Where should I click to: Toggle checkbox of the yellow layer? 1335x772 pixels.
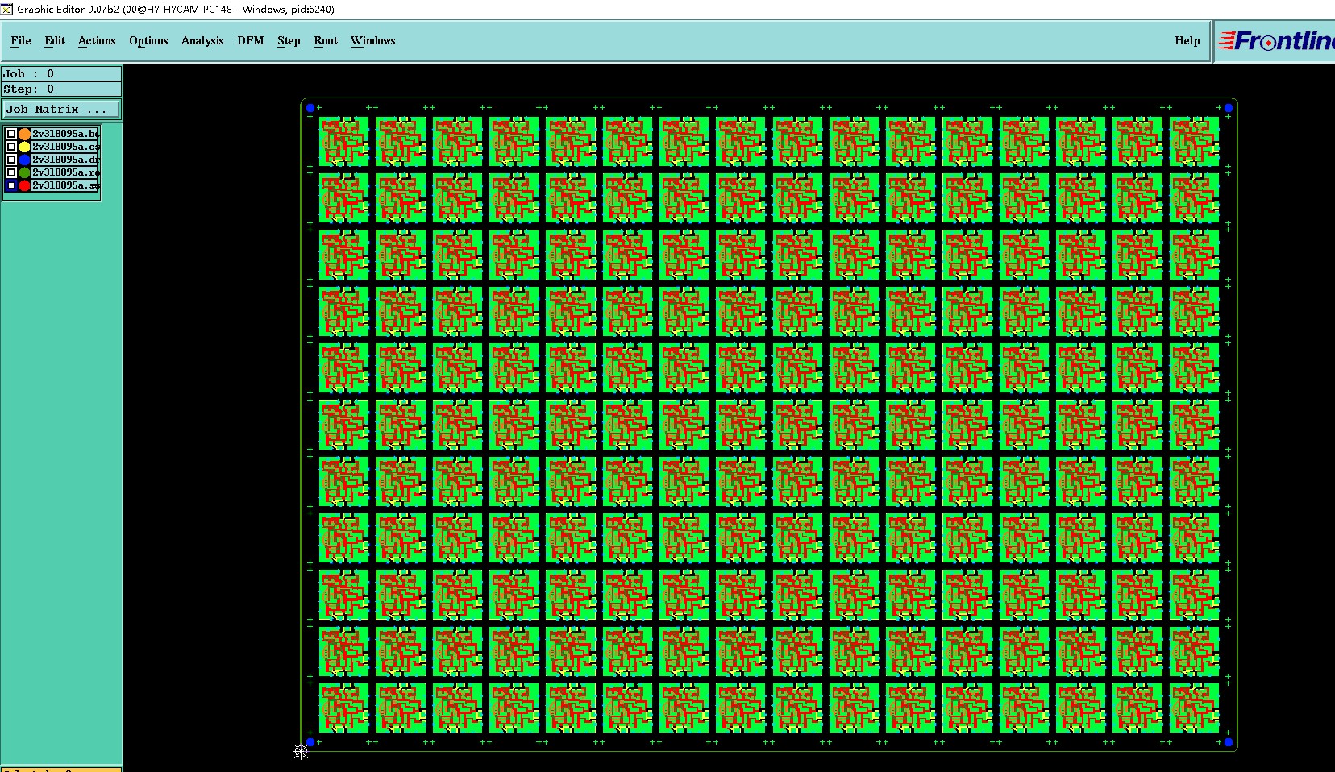[11, 147]
